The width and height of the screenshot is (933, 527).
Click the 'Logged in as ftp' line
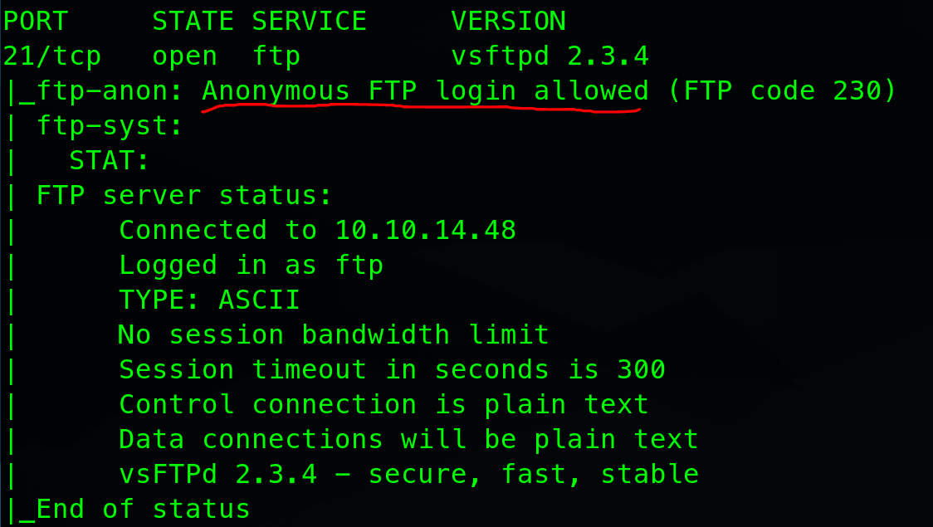pyautogui.click(x=251, y=266)
